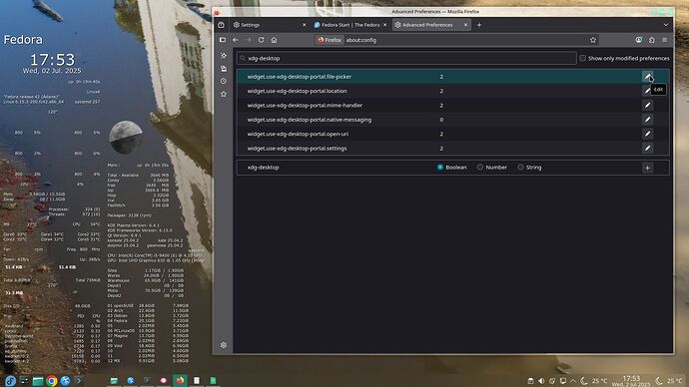Select the String type radio button
This screenshot has width=689, height=387.
tap(520, 168)
